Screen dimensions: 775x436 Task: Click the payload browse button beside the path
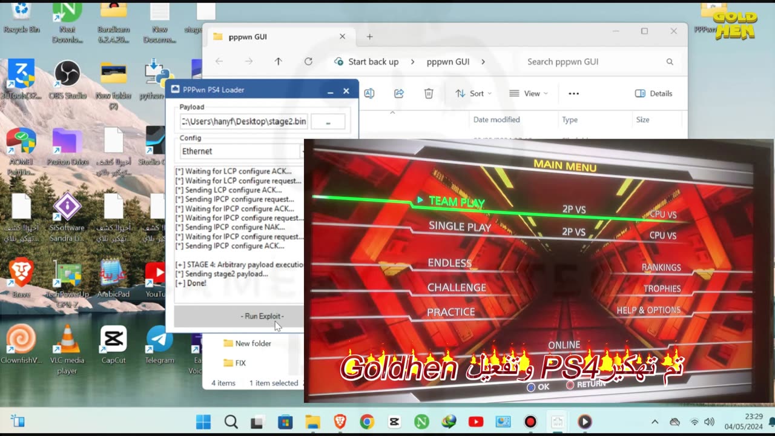(328, 121)
